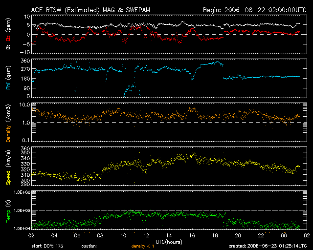Click the orange Density (/cm3) axis label
The height and width of the screenshot is (250, 313).
tap(8, 122)
